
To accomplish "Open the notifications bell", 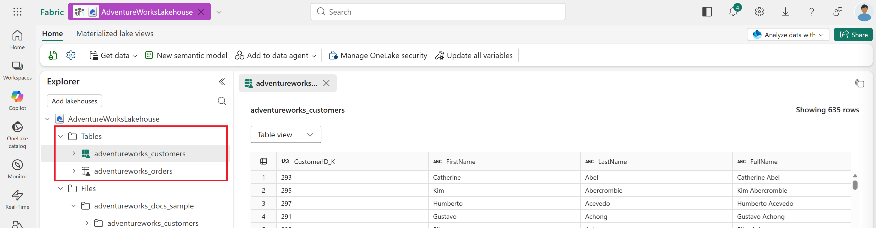I will click(x=733, y=12).
